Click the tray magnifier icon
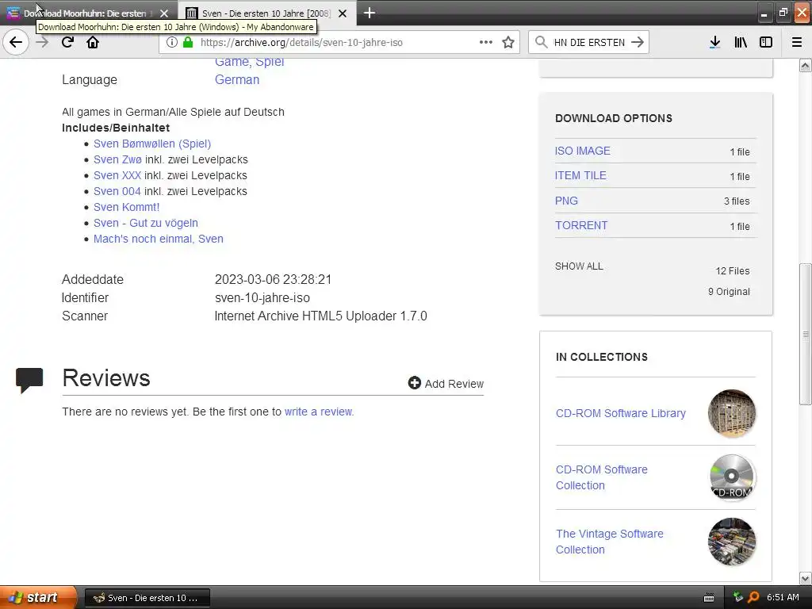Image resolution: width=812 pixels, height=609 pixels. point(753,597)
